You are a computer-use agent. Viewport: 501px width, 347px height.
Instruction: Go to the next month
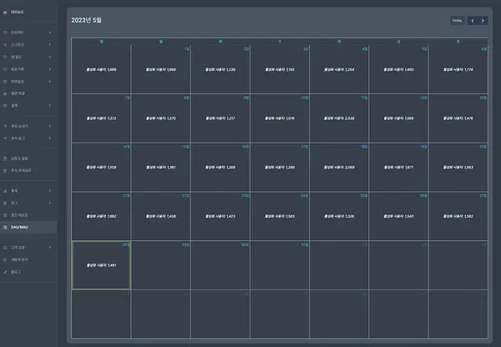pyautogui.click(x=483, y=21)
